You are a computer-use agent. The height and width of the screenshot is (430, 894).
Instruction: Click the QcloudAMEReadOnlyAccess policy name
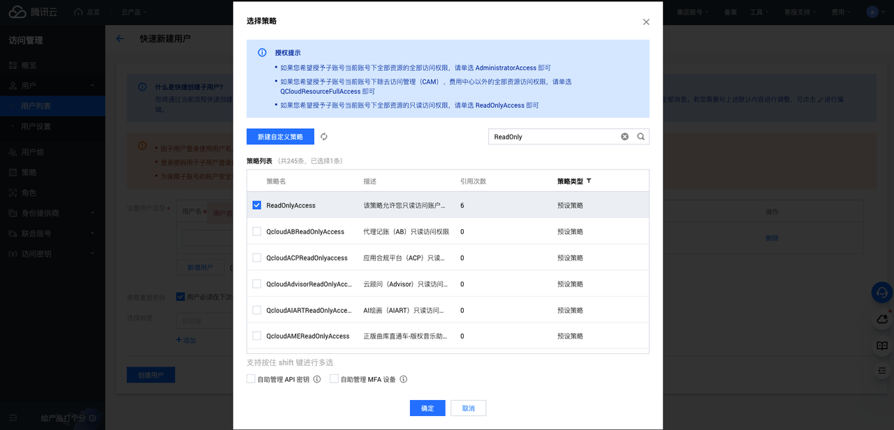pos(307,336)
